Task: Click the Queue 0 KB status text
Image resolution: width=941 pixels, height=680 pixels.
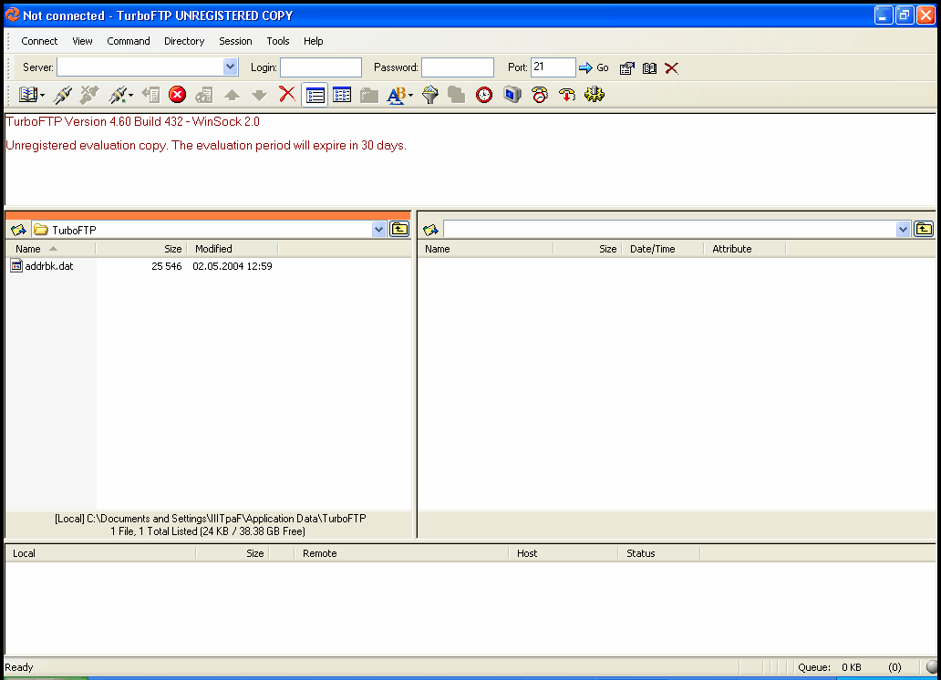Action: coord(830,667)
